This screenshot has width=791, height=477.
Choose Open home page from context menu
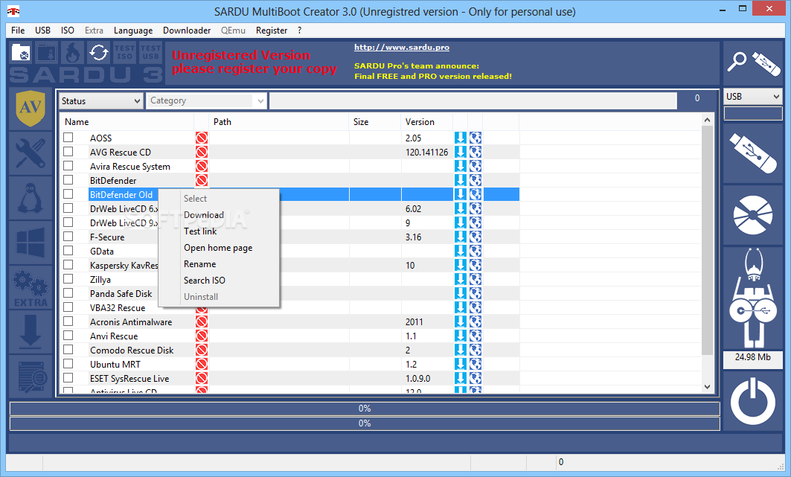218,248
